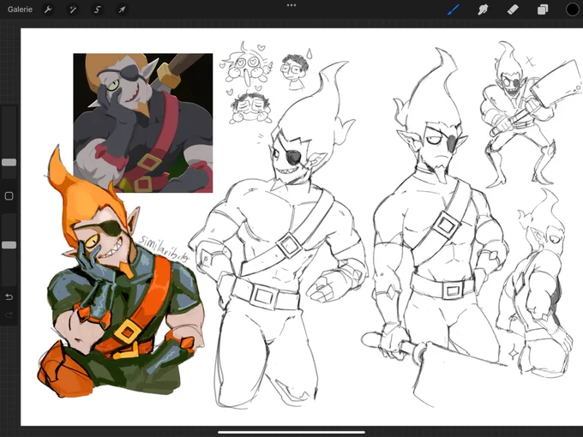Tap the home indicator bar at bottom
This screenshot has width=583, height=437.
[x=291, y=432]
